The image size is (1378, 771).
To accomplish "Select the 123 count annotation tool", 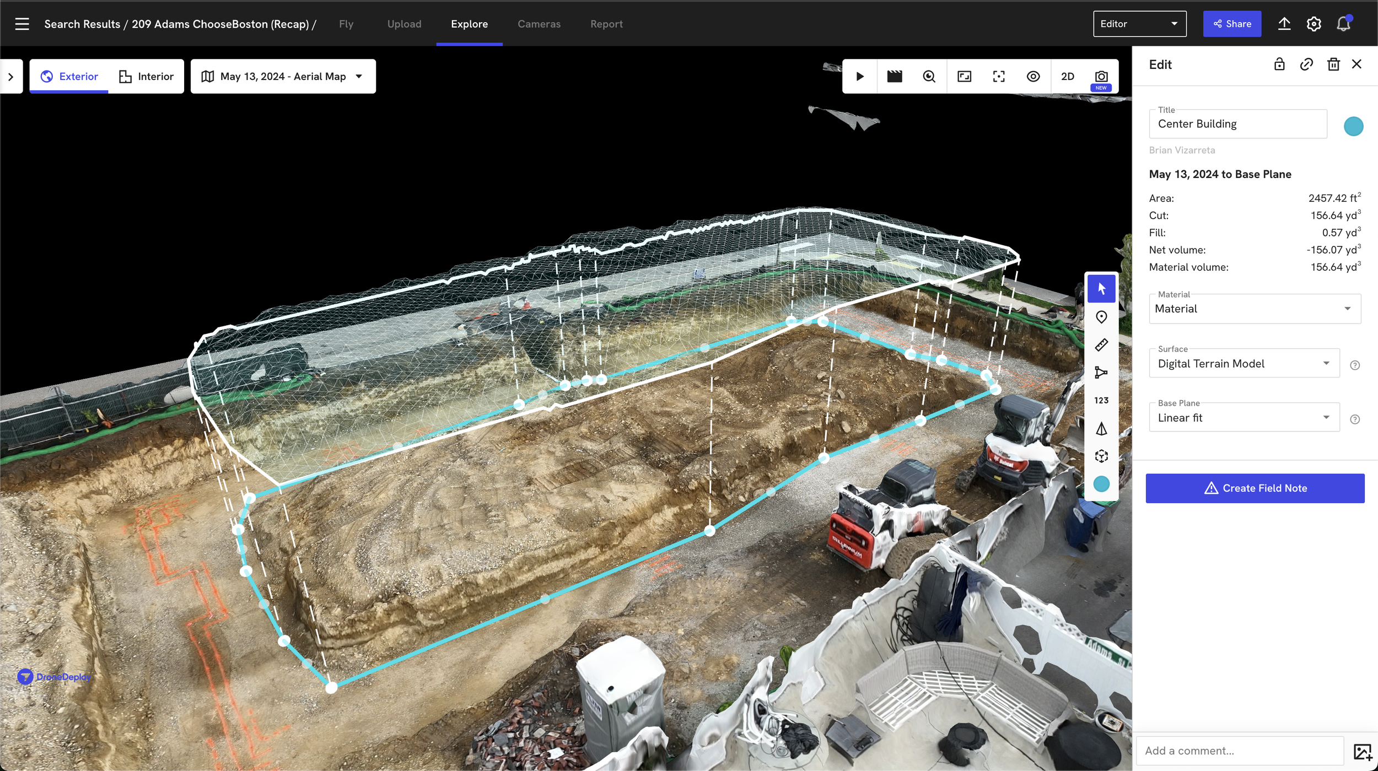I will click(1101, 401).
